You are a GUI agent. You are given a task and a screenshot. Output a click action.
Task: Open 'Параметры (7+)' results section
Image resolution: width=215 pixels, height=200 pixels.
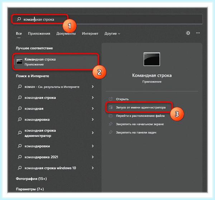click(30, 189)
